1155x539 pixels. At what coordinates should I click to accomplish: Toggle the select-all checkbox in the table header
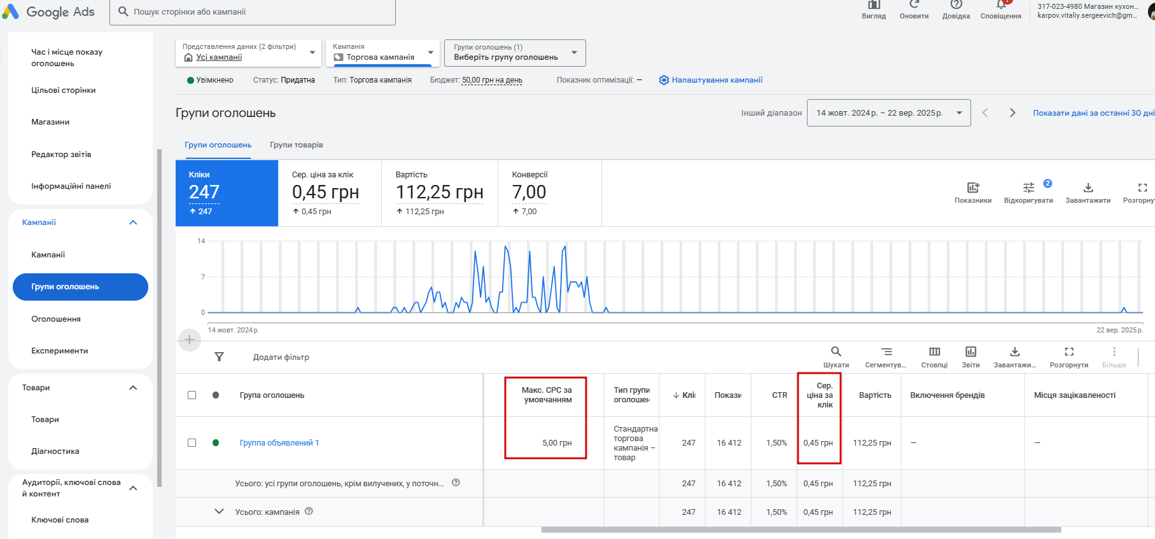click(192, 395)
